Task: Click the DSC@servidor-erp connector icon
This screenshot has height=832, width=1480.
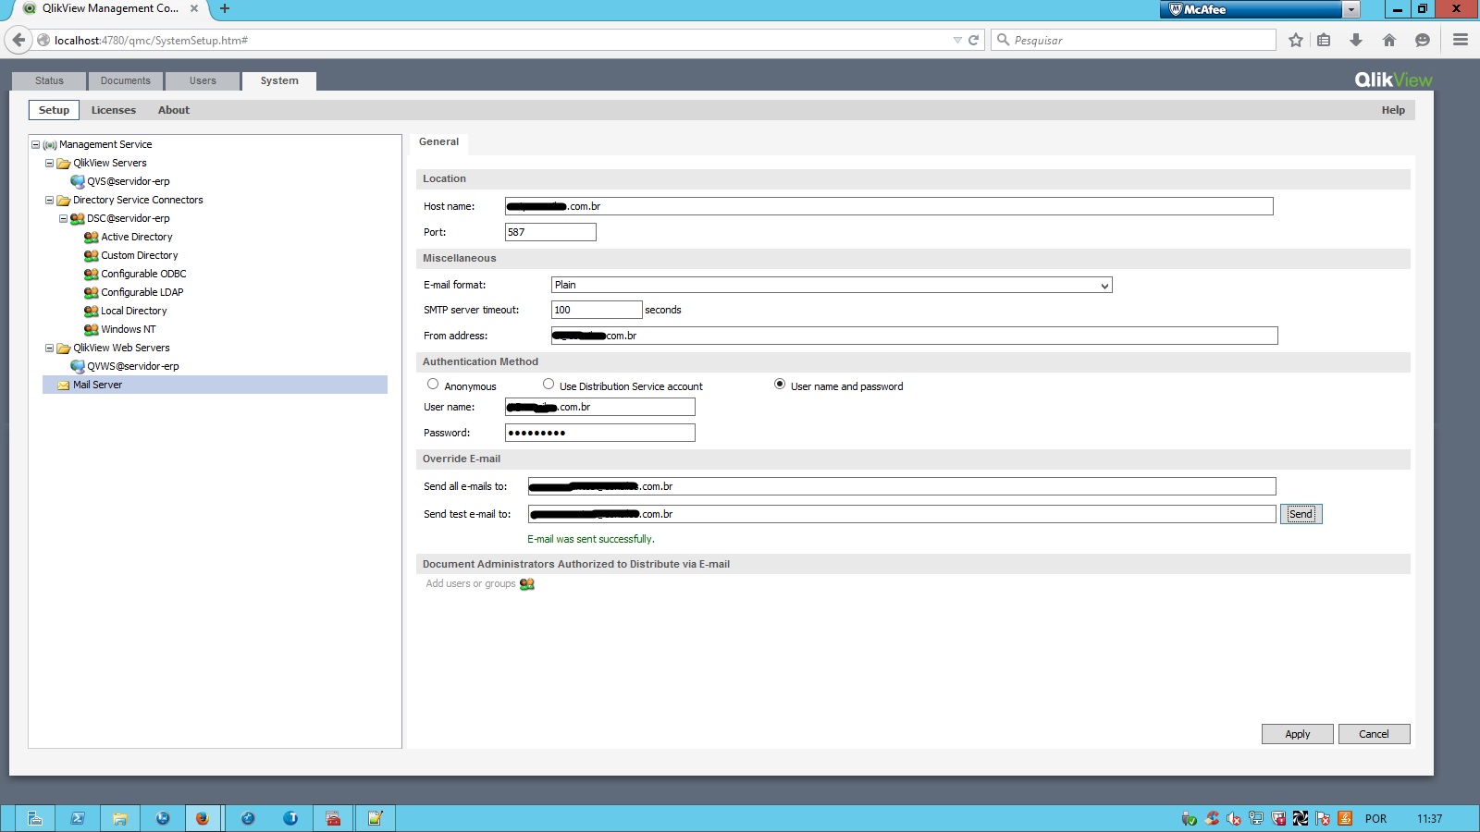Action: pos(78,218)
